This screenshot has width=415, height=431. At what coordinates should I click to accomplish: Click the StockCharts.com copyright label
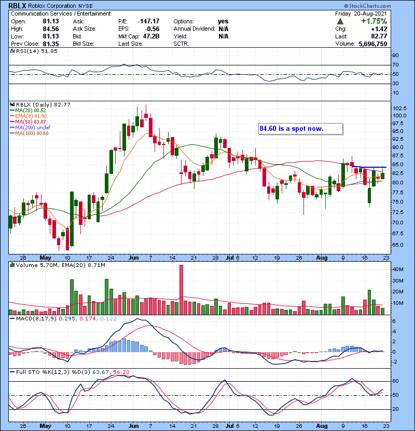(x=368, y=6)
